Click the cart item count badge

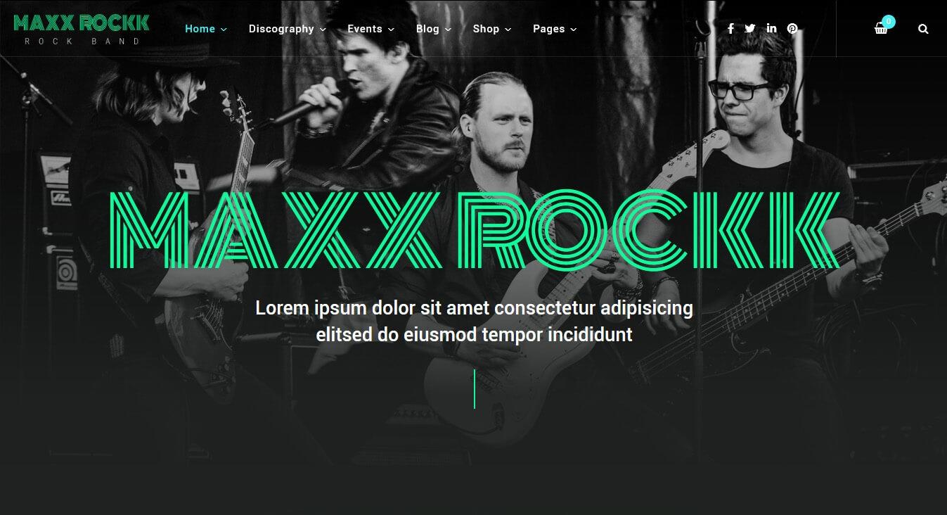pos(889,22)
